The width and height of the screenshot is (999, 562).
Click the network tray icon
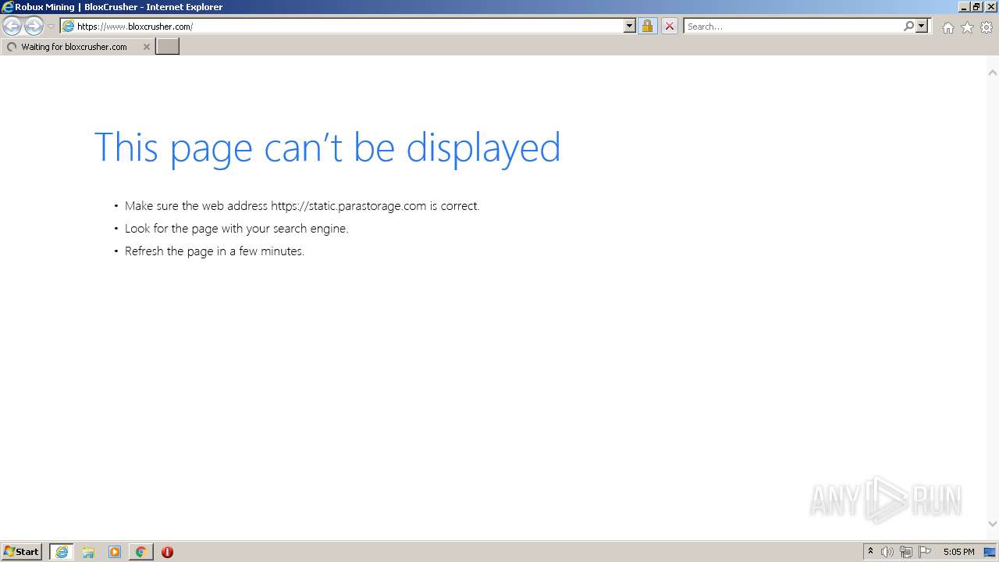pyautogui.click(x=906, y=552)
